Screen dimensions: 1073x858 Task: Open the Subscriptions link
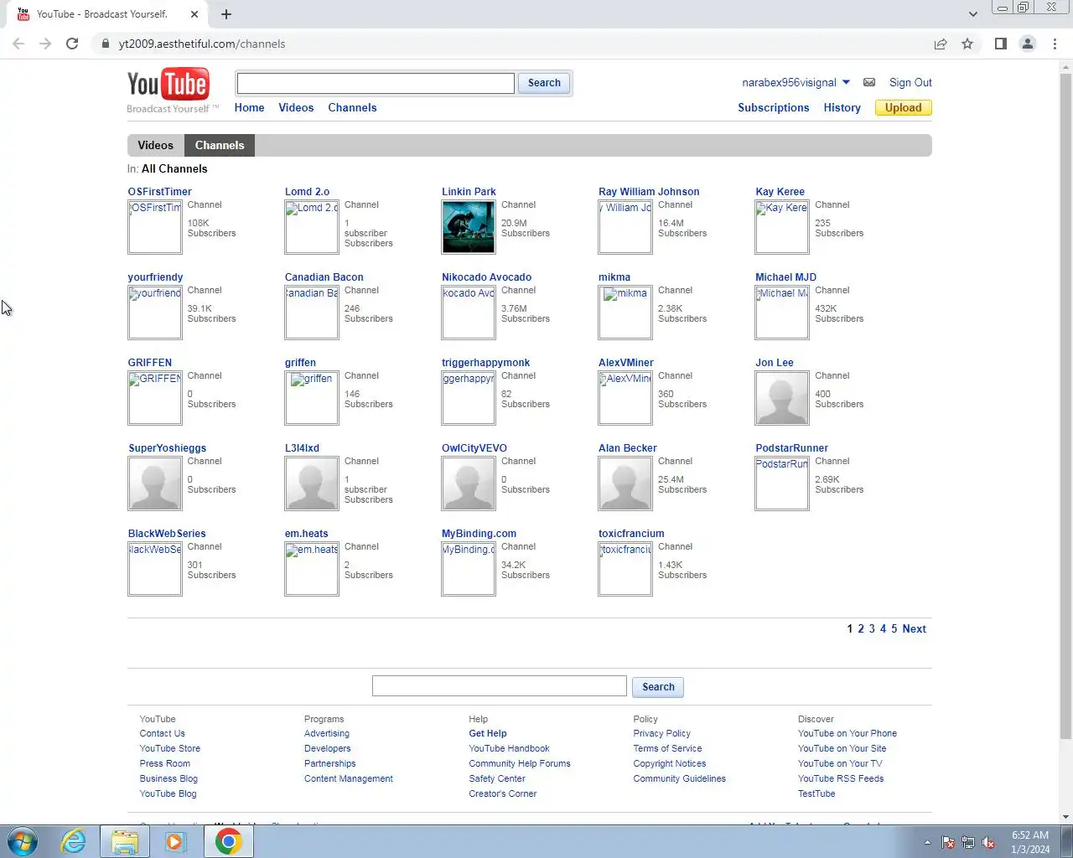pyautogui.click(x=774, y=107)
